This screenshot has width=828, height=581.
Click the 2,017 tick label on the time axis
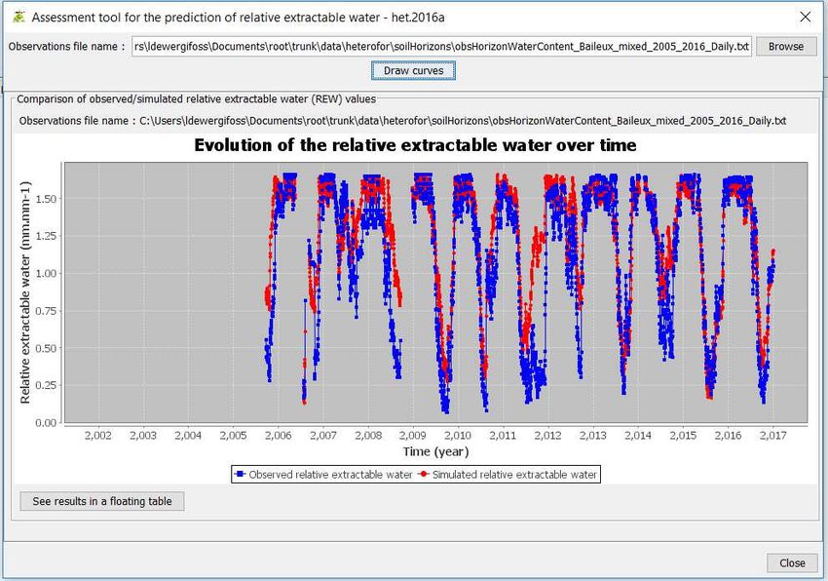click(x=773, y=435)
